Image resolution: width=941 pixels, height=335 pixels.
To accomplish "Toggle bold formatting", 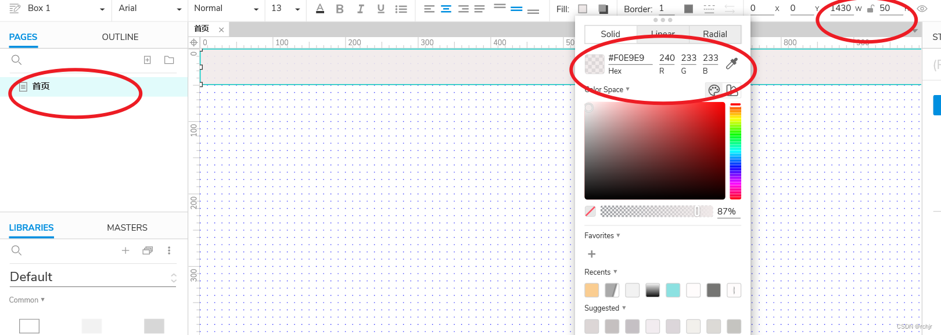I will [x=340, y=9].
